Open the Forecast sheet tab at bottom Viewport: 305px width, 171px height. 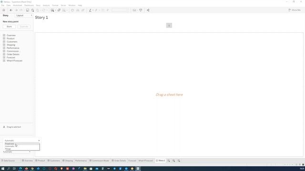pos(132,161)
